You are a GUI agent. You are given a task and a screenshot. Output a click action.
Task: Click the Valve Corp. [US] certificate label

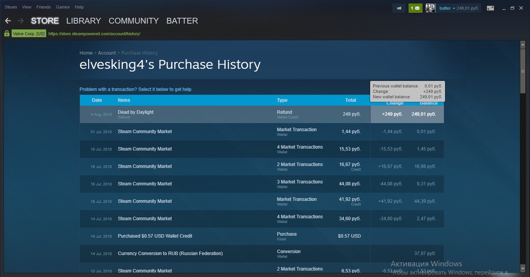click(x=29, y=34)
